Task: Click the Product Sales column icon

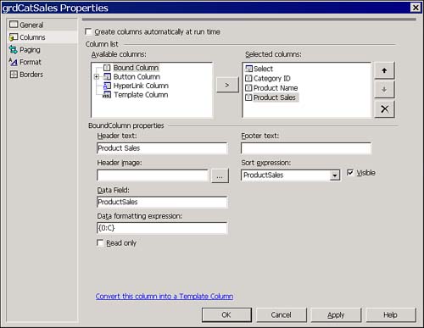Action: point(248,97)
